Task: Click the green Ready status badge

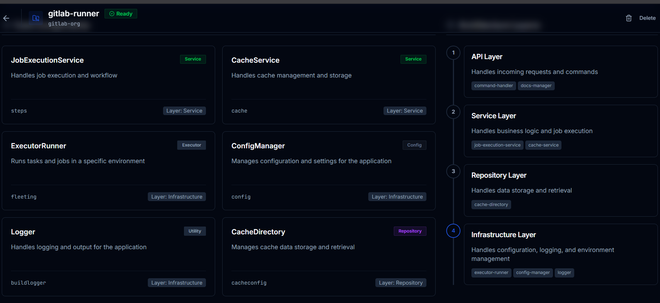Action: pyautogui.click(x=121, y=14)
